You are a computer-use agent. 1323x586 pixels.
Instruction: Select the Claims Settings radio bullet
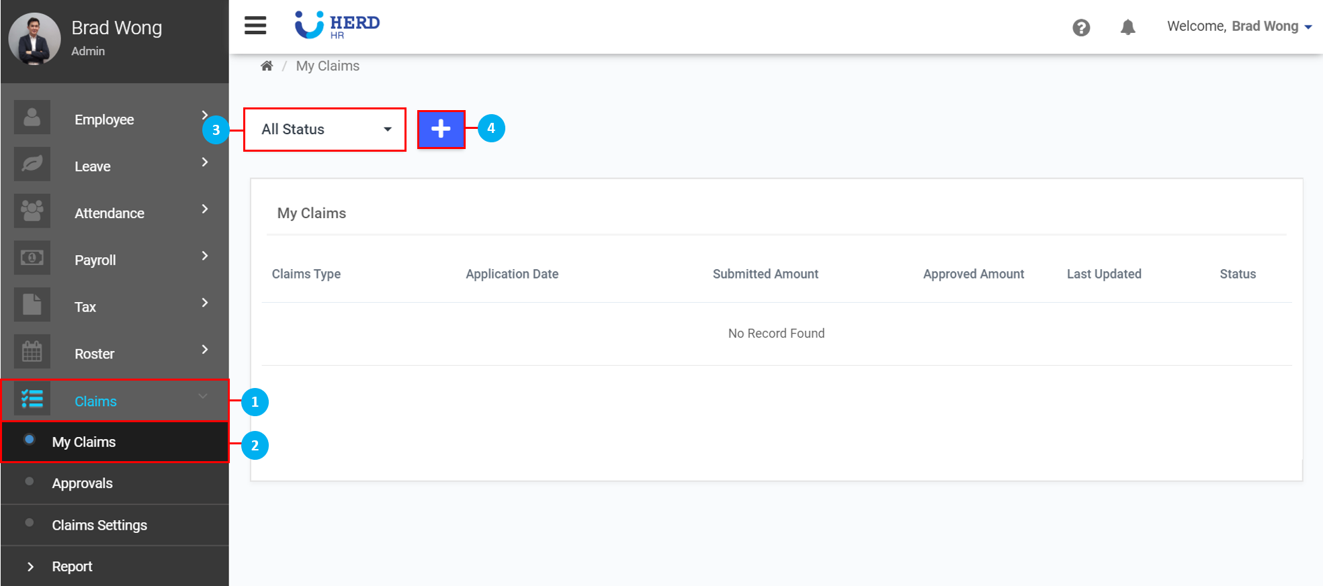coord(30,523)
